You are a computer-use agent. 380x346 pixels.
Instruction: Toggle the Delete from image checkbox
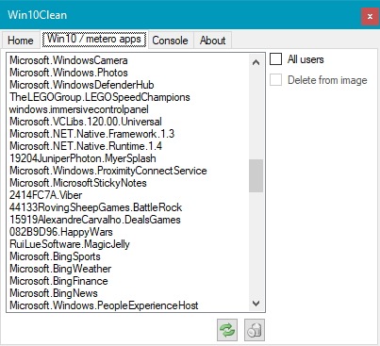(x=275, y=80)
